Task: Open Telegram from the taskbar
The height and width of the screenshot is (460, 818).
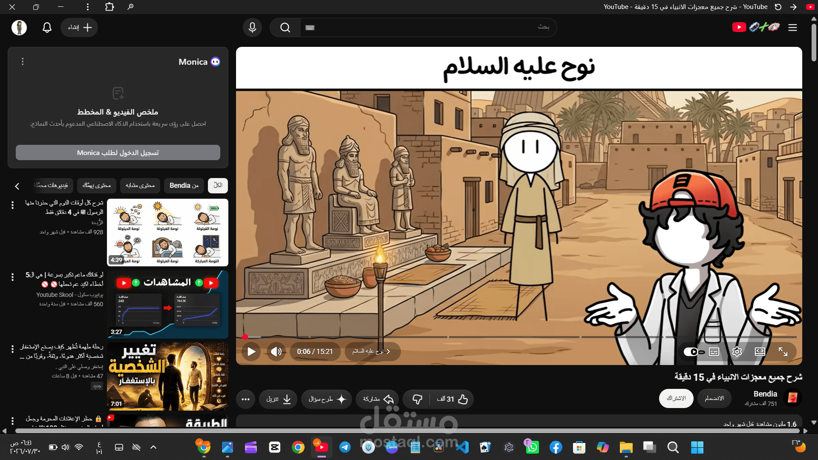Action: click(345, 447)
